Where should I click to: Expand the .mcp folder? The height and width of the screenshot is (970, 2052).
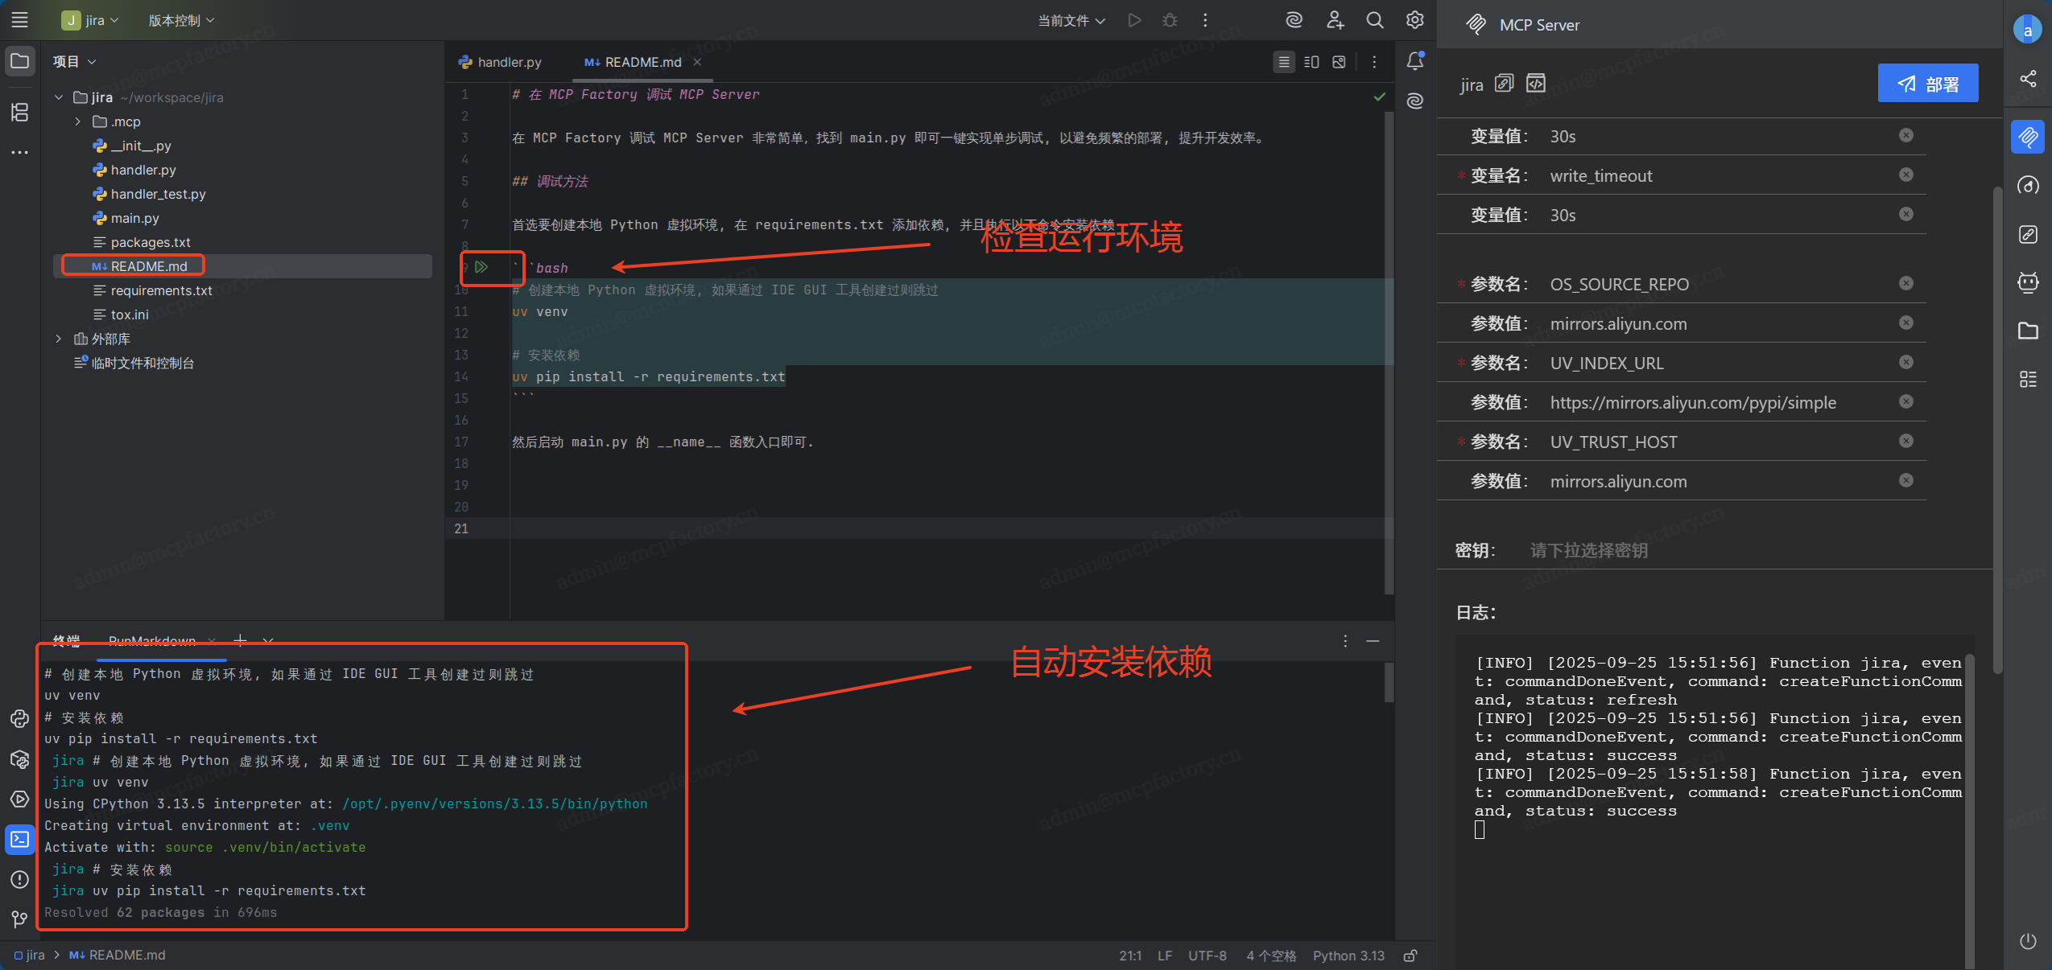78,121
